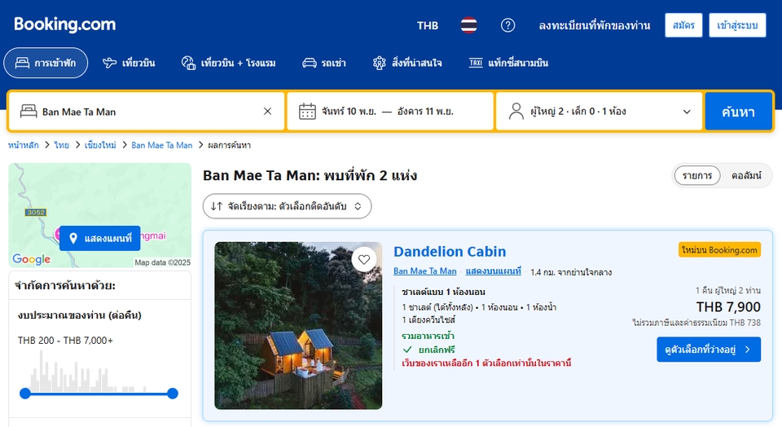Open the airport taxi tab
The image size is (782, 427).
508,63
